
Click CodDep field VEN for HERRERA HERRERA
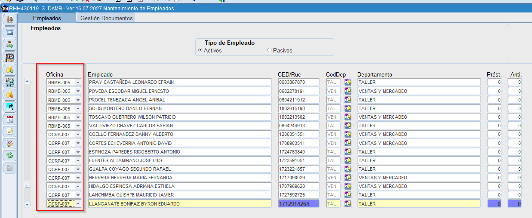(x=333, y=178)
